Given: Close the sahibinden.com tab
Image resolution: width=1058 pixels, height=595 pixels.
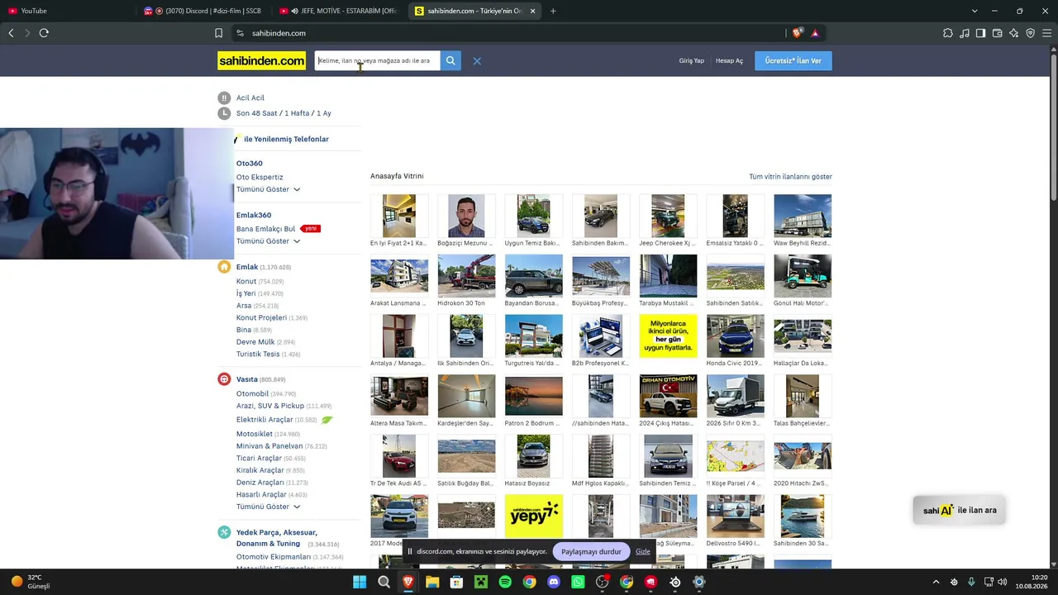Looking at the screenshot, I should (533, 11).
